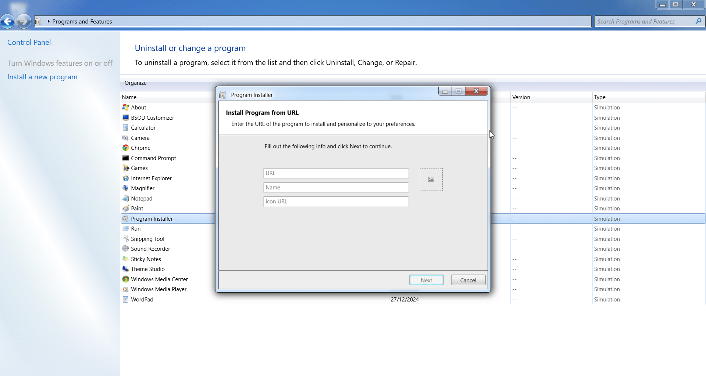Click the Windows Media Center icon
The image size is (706, 376).
point(126,279)
